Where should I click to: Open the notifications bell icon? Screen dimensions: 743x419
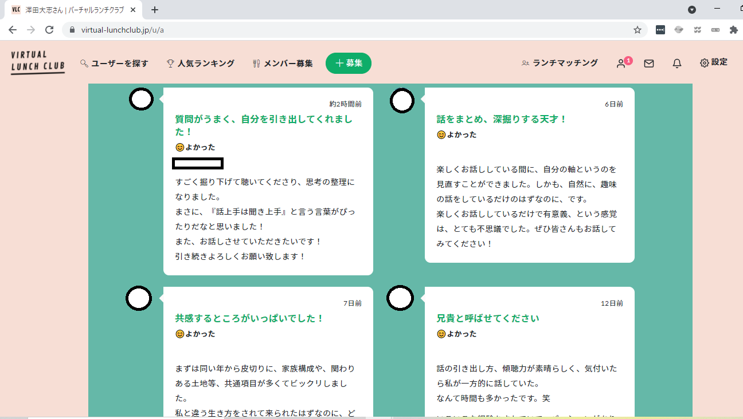[677, 64]
